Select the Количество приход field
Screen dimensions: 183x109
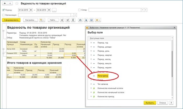coord(106,96)
